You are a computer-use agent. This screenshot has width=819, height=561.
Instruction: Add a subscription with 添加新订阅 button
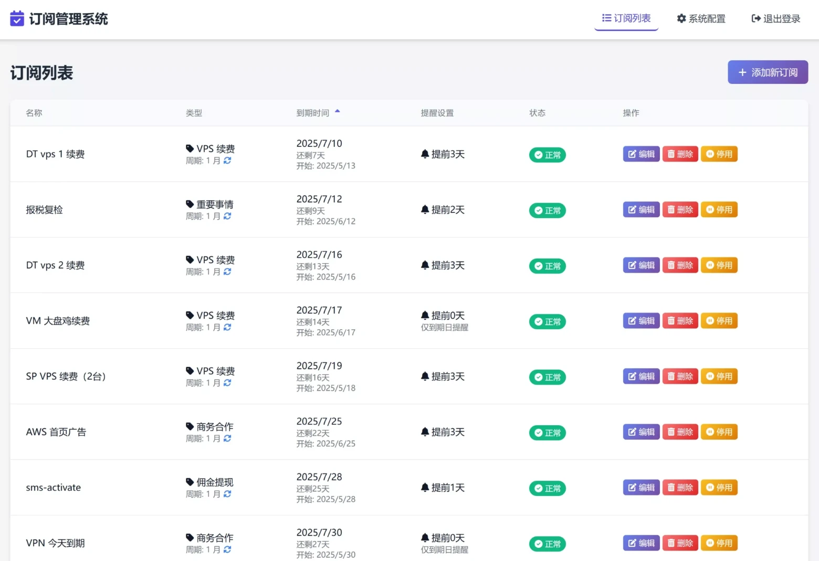[768, 72]
